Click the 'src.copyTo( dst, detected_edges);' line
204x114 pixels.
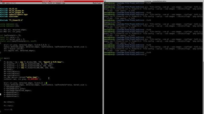pos(20,51)
